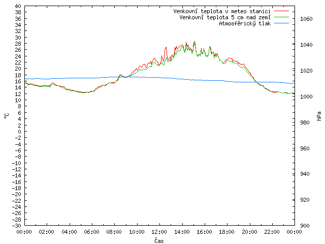Click x-axis tick label '22:00'
Screen dimensions: 325x244
pos(272,232)
